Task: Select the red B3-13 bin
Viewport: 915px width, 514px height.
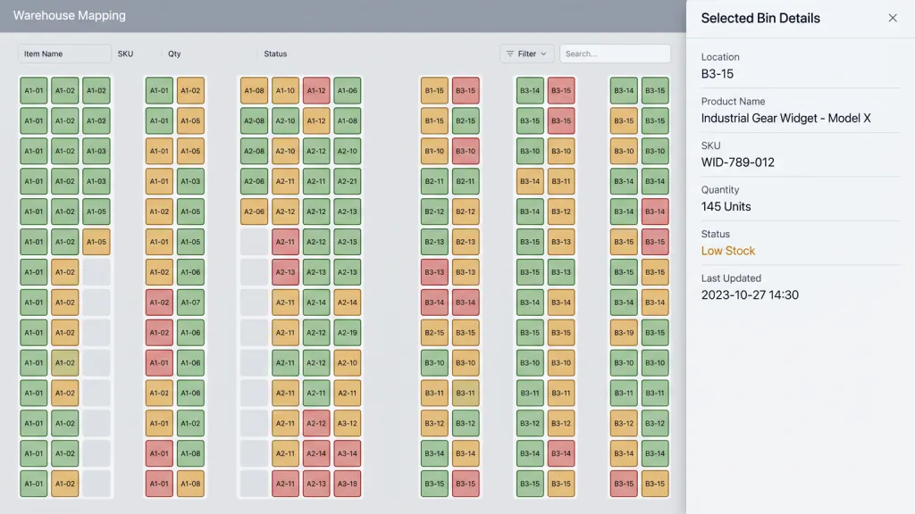Action: coord(434,272)
